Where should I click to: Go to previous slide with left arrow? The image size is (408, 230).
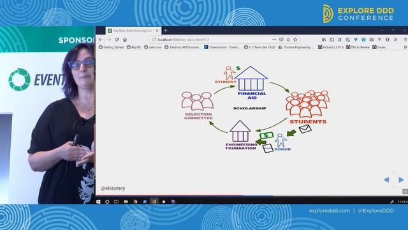click(x=386, y=180)
